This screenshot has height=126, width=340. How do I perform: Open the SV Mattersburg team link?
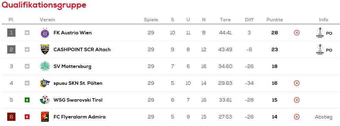[x=72, y=66]
